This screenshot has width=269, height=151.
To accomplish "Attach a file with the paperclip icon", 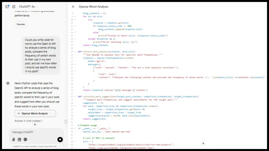I will (x=13, y=139).
